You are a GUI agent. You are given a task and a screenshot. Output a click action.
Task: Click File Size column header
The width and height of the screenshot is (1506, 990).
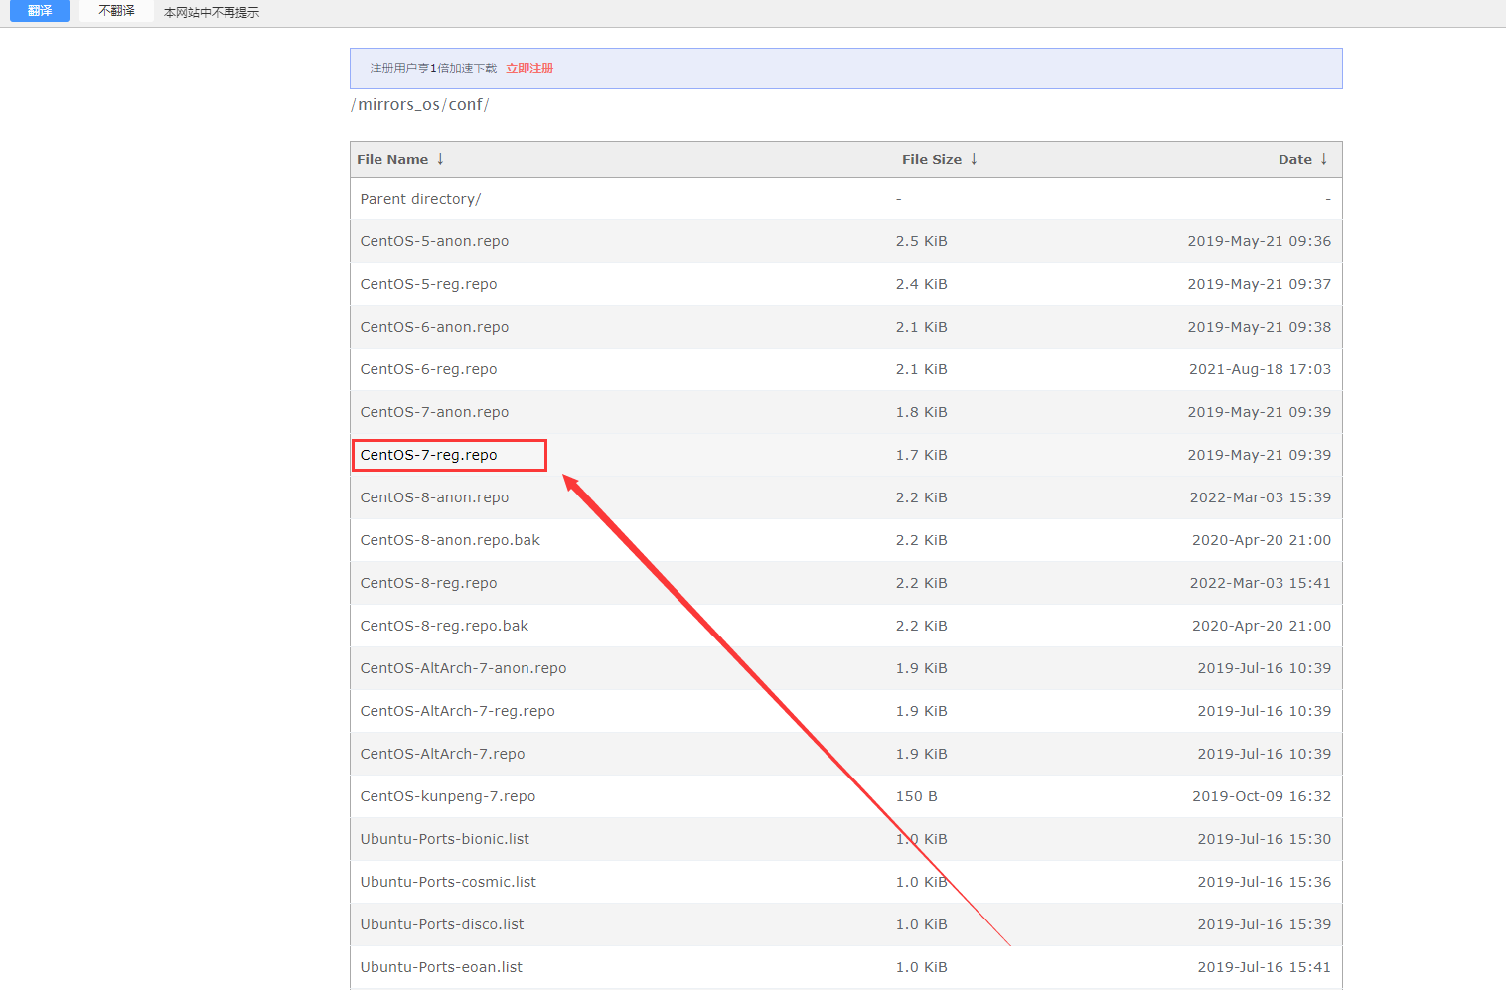coord(932,159)
